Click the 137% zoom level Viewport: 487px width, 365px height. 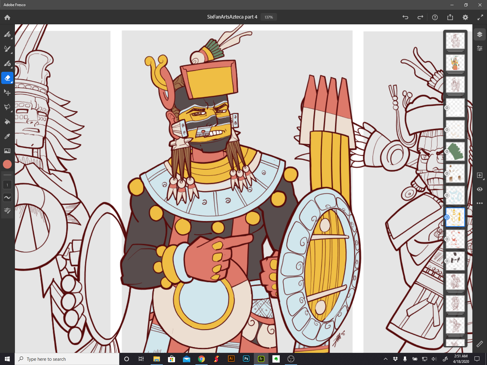269,17
